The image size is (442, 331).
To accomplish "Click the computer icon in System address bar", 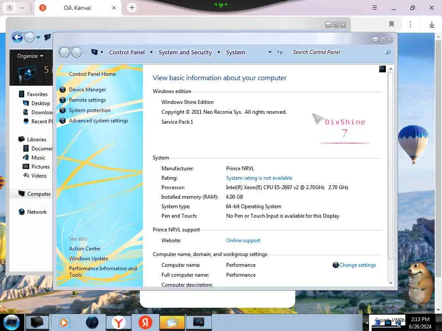I will click(95, 52).
